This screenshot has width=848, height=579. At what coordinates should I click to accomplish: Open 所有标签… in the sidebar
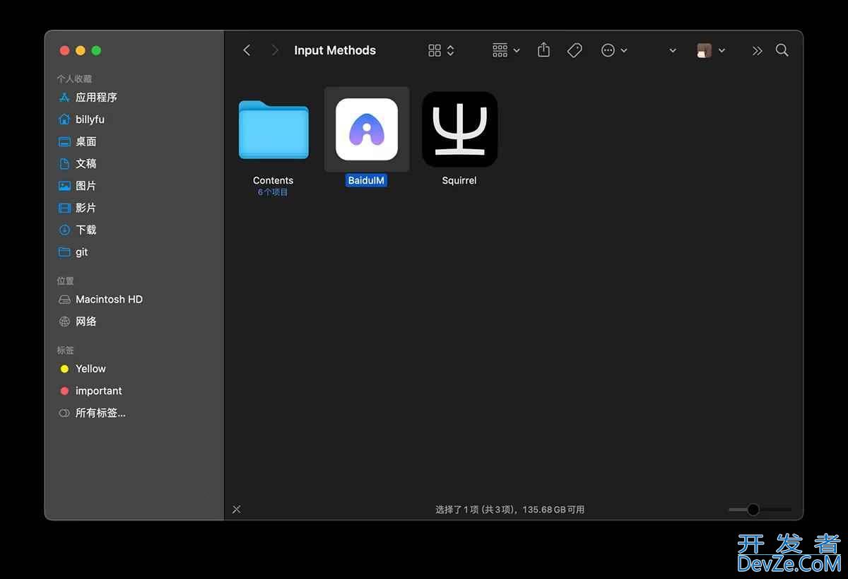point(92,413)
